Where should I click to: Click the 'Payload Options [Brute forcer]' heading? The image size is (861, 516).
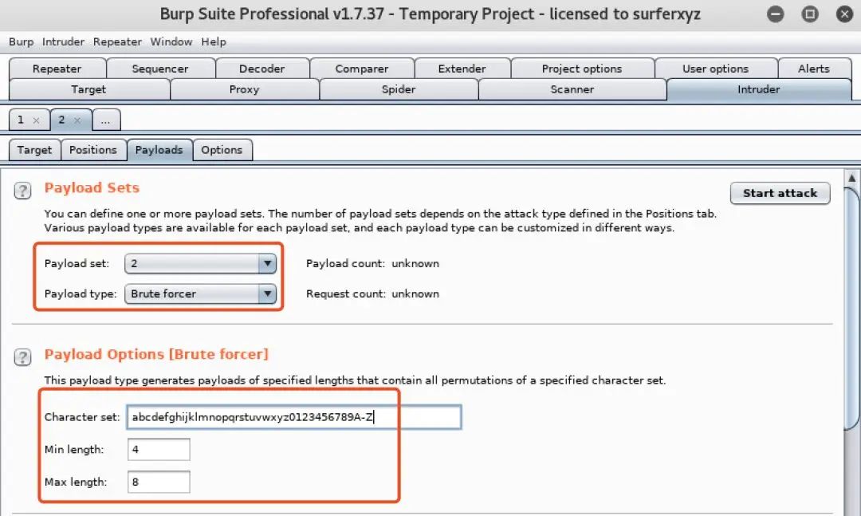(x=156, y=354)
